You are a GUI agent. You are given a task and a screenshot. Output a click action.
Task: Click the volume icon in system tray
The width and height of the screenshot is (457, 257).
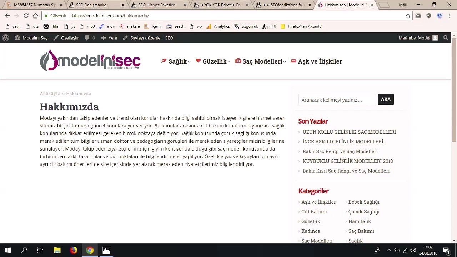(x=413, y=250)
